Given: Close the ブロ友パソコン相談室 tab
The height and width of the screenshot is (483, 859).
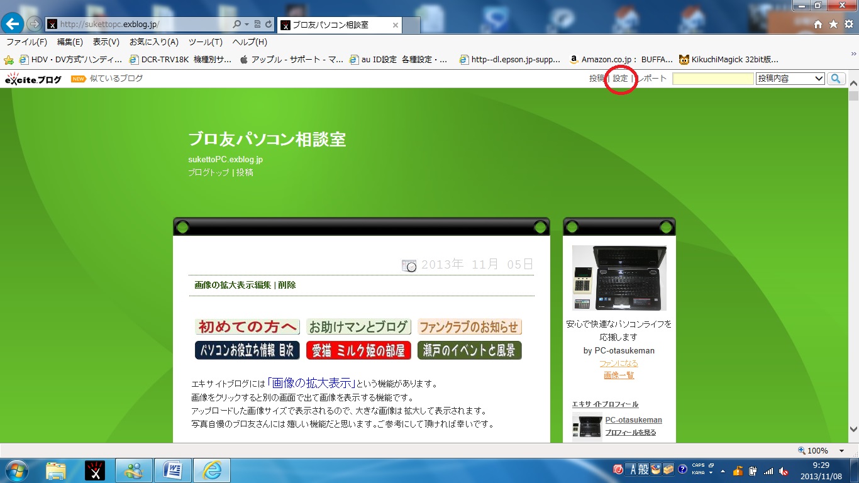Looking at the screenshot, I should (396, 25).
